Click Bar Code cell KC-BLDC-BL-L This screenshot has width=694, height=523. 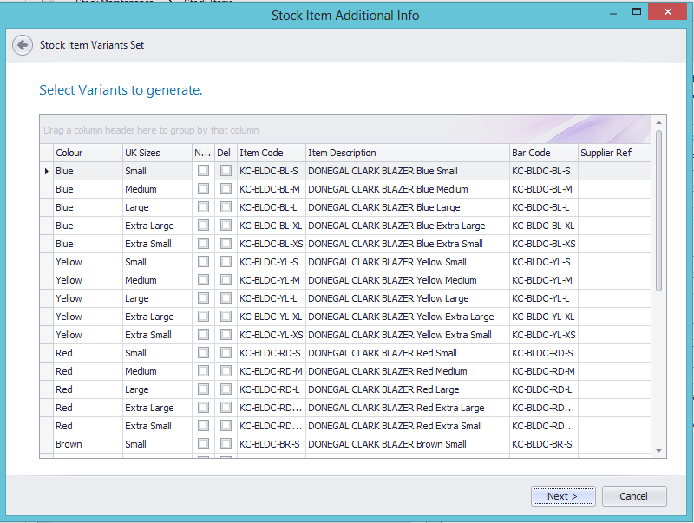544,207
